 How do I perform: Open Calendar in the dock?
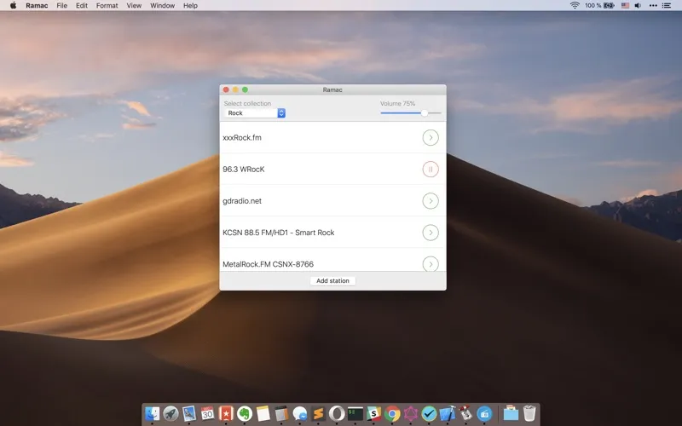click(207, 413)
